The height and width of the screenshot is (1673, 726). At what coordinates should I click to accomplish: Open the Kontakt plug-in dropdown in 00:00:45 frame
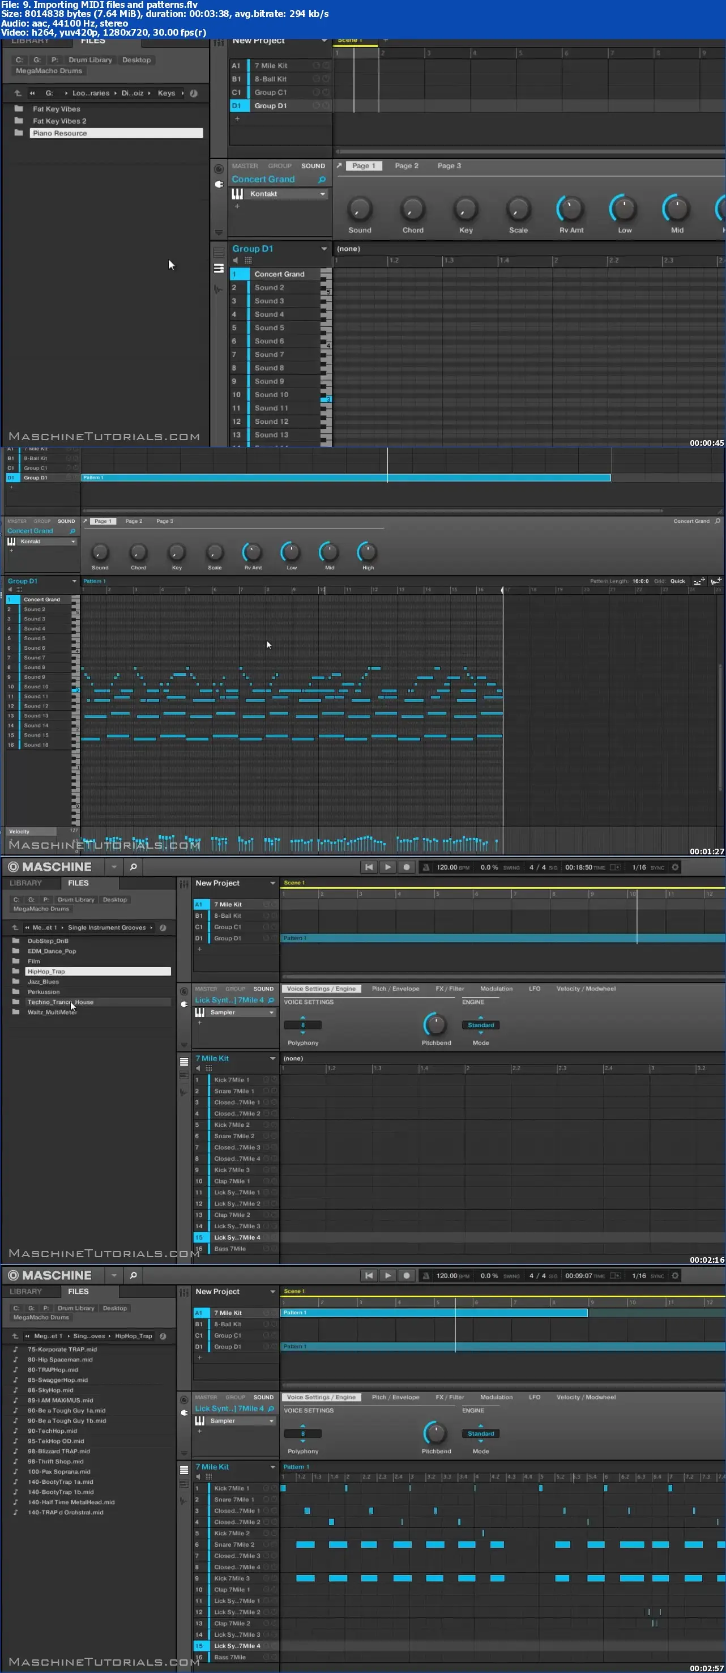pyautogui.click(x=322, y=194)
